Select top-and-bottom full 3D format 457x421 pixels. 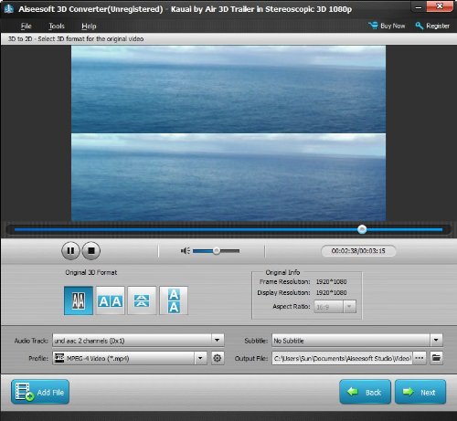(174, 300)
